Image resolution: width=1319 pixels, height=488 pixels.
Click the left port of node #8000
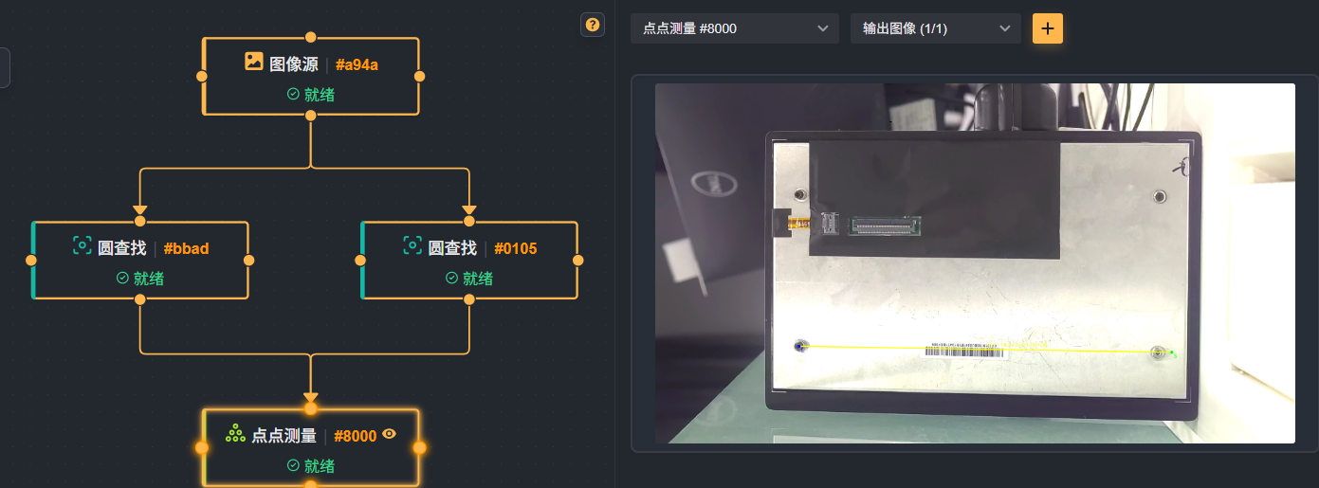point(202,447)
